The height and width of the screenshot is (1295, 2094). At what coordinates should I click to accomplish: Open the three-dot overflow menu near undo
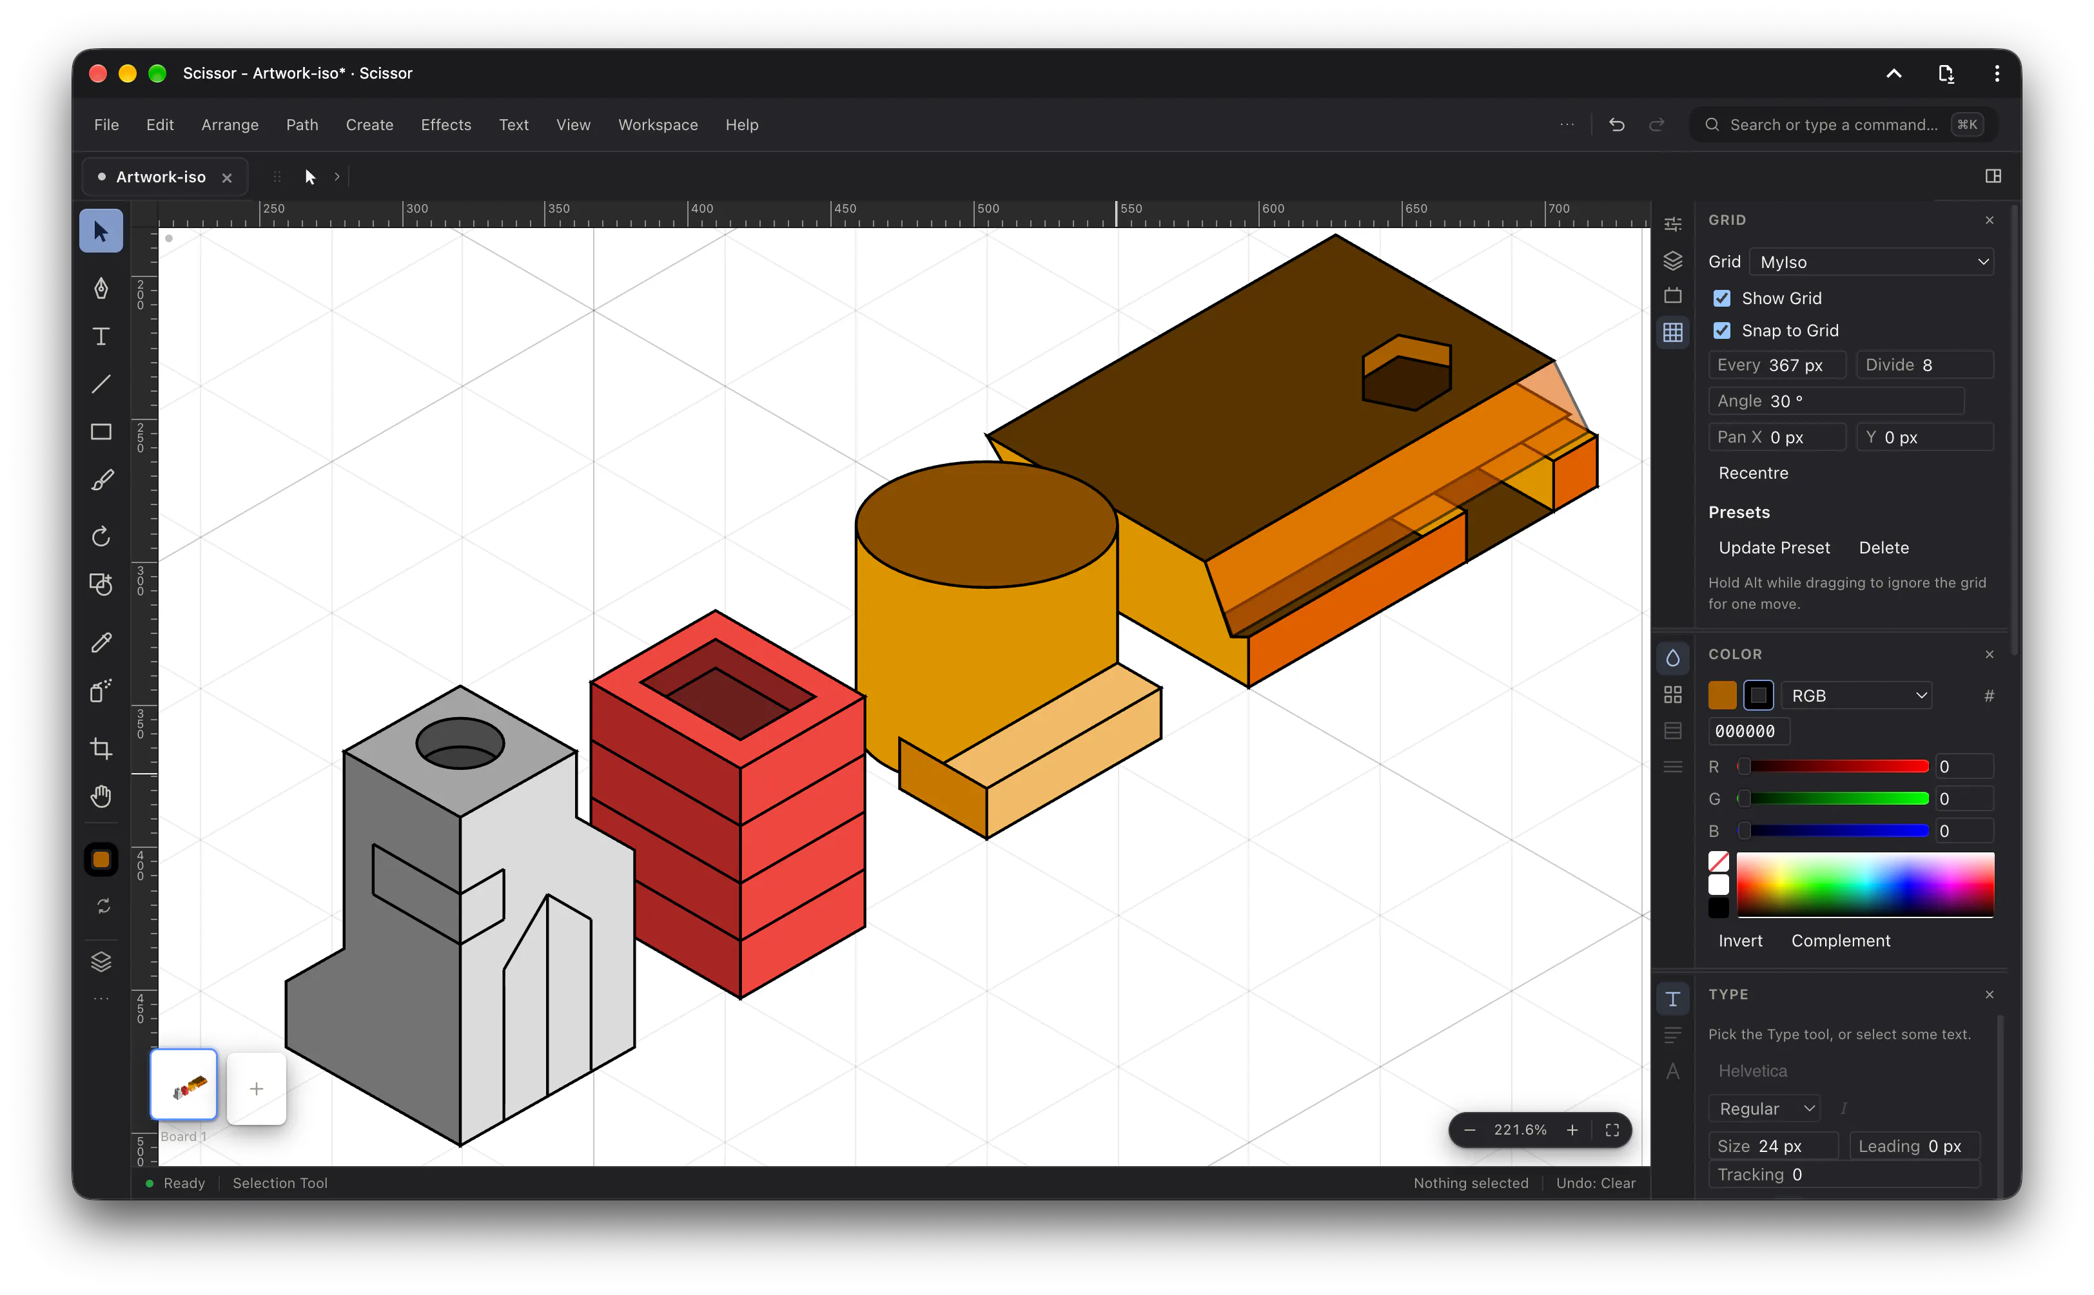pos(1567,125)
